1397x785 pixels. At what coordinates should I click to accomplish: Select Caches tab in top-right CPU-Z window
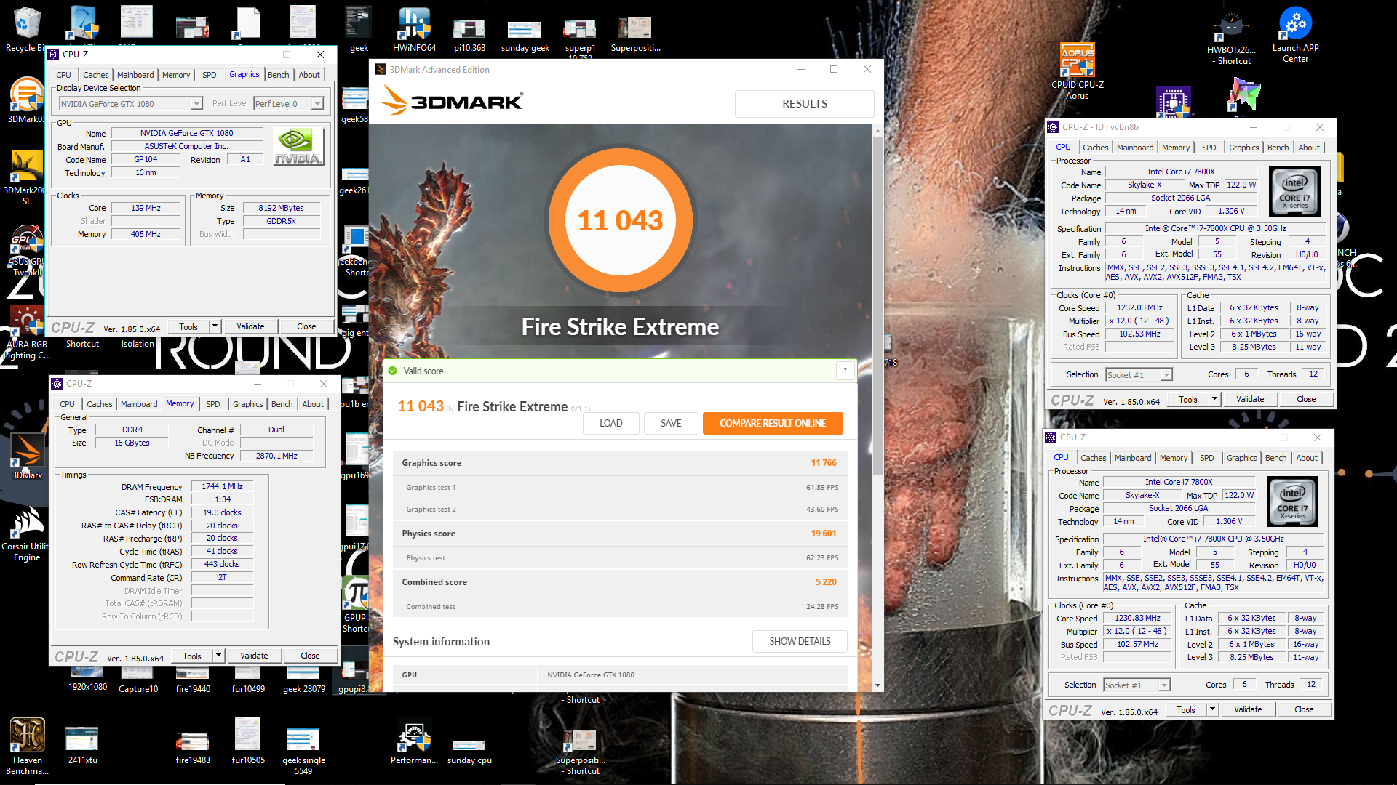tap(1096, 148)
